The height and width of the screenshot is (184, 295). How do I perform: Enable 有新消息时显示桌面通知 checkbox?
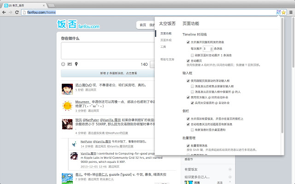[x=192, y=130]
